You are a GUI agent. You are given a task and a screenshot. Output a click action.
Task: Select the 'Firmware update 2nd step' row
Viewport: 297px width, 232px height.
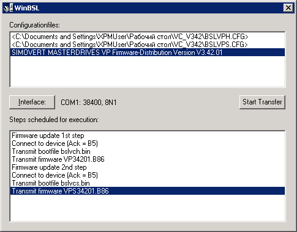148,167
